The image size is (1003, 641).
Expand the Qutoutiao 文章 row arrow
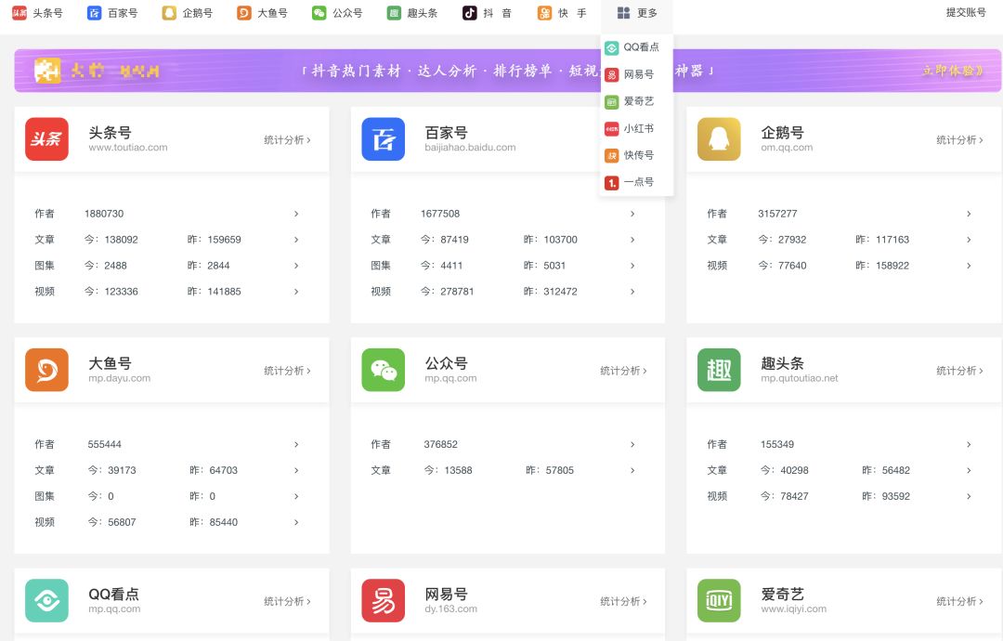tap(969, 470)
